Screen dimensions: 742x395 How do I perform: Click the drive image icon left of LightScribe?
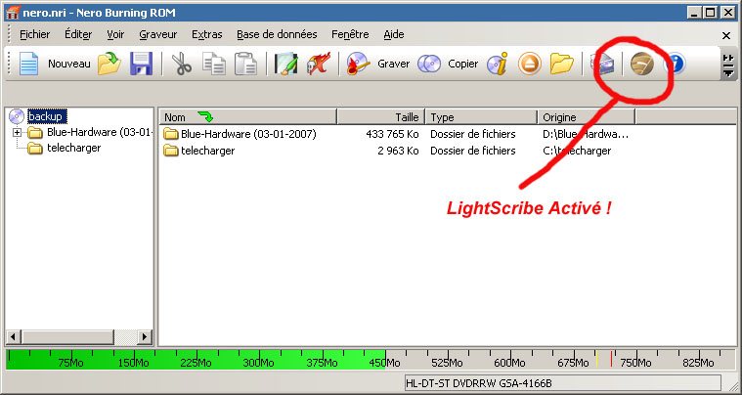click(x=602, y=64)
